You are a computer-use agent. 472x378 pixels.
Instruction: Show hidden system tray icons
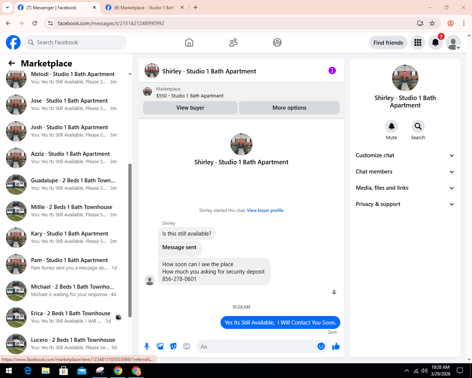click(x=407, y=371)
